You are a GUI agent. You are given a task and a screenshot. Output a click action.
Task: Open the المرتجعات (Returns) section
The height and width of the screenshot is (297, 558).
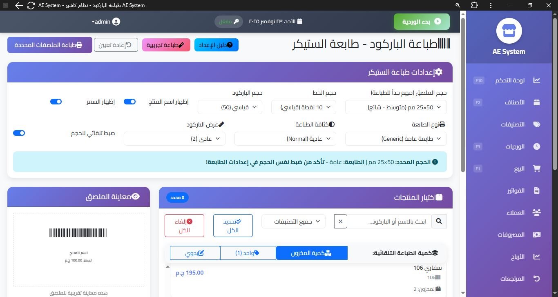click(x=537, y=278)
